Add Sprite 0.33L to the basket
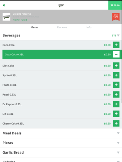The image size is (122, 162). click(116, 75)
